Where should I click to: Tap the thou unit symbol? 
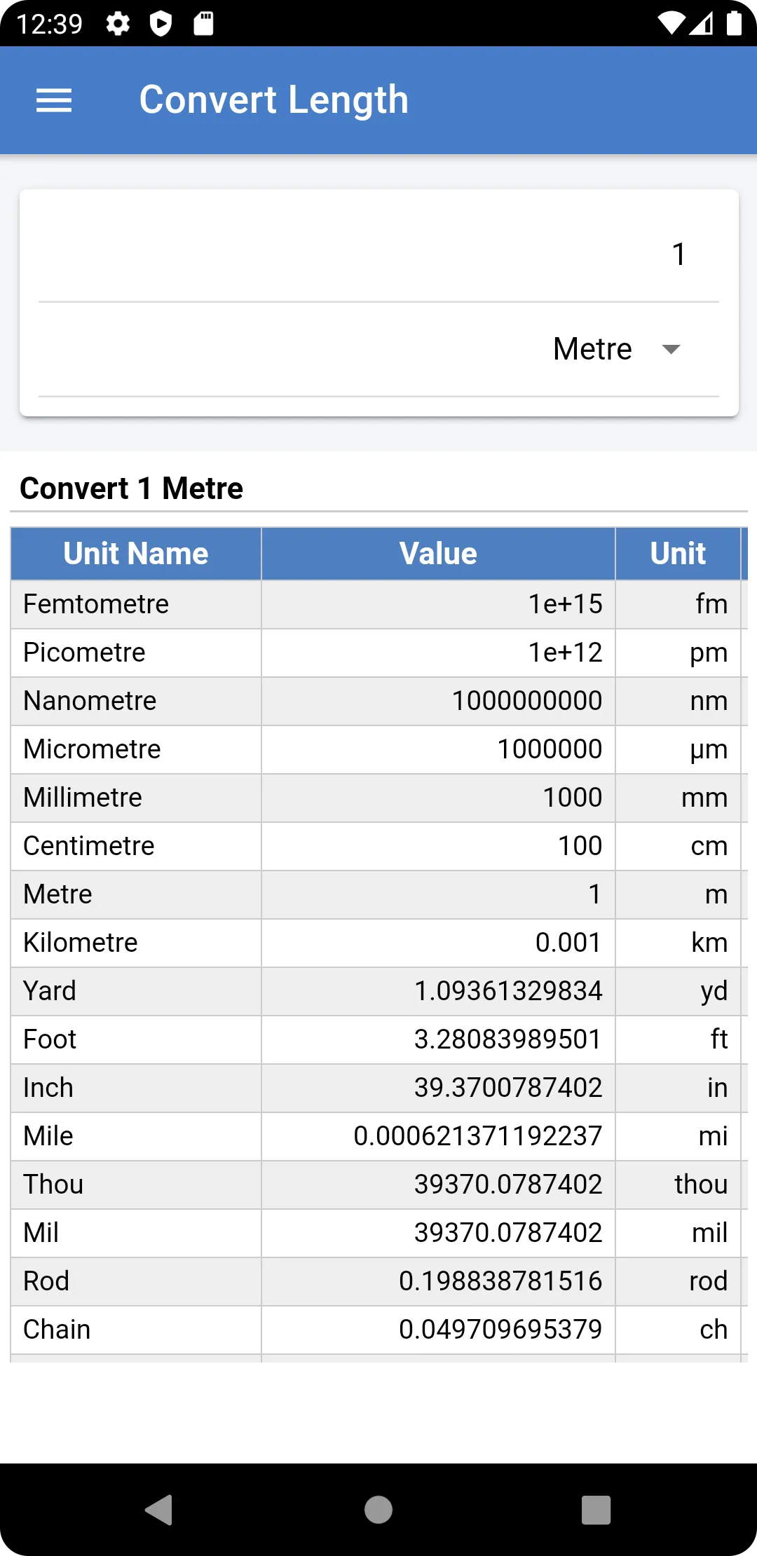point(701,1185)
